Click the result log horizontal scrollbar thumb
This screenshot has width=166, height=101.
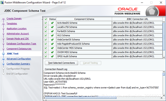[x=81, y=98]
